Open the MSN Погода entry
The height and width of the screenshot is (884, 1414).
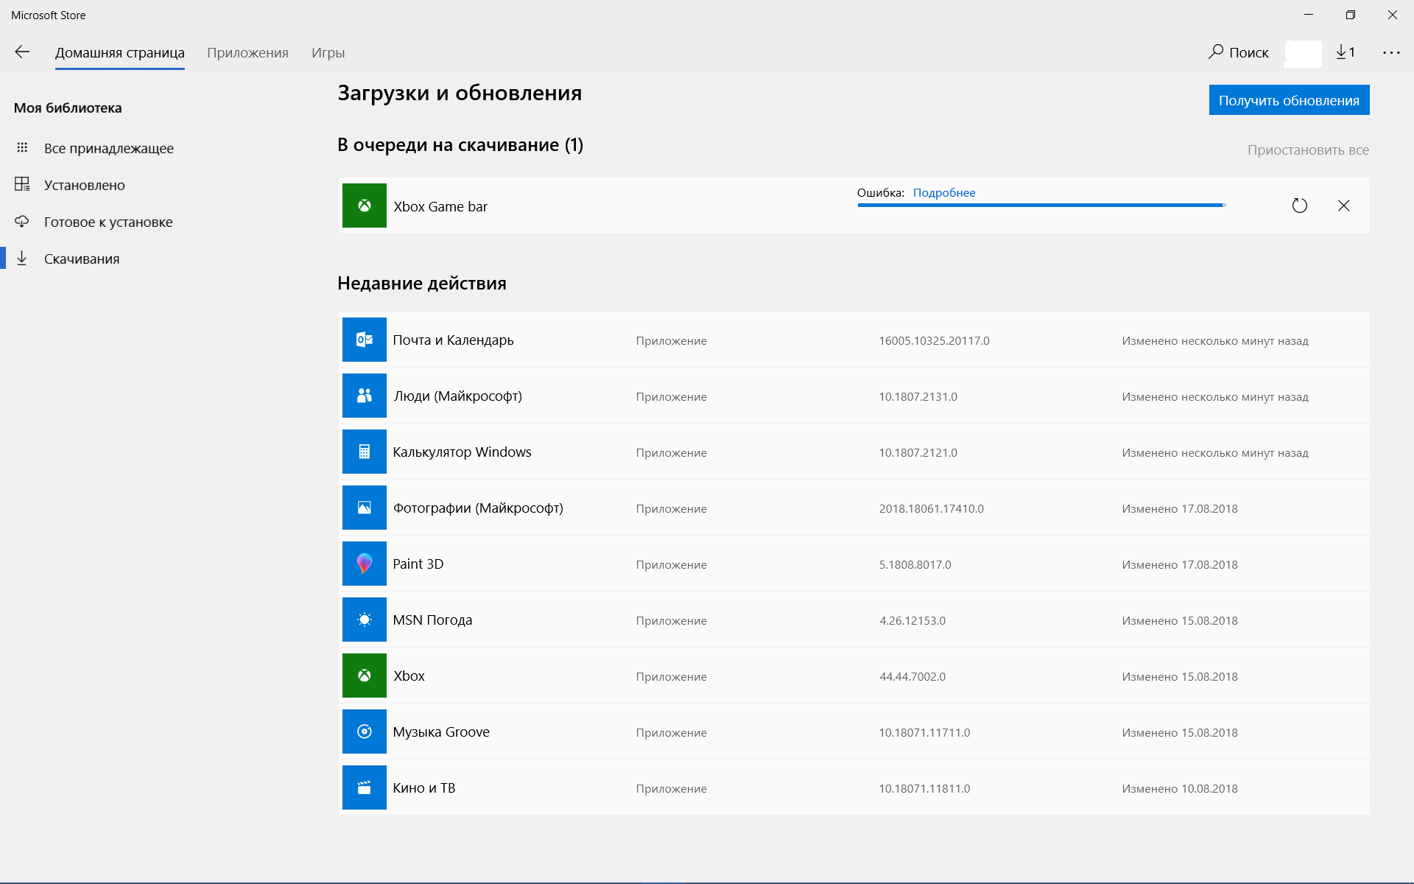click(854, 620)
